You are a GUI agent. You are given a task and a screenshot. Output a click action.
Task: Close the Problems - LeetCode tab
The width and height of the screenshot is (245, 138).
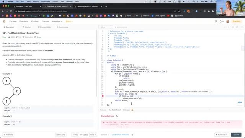40,7
